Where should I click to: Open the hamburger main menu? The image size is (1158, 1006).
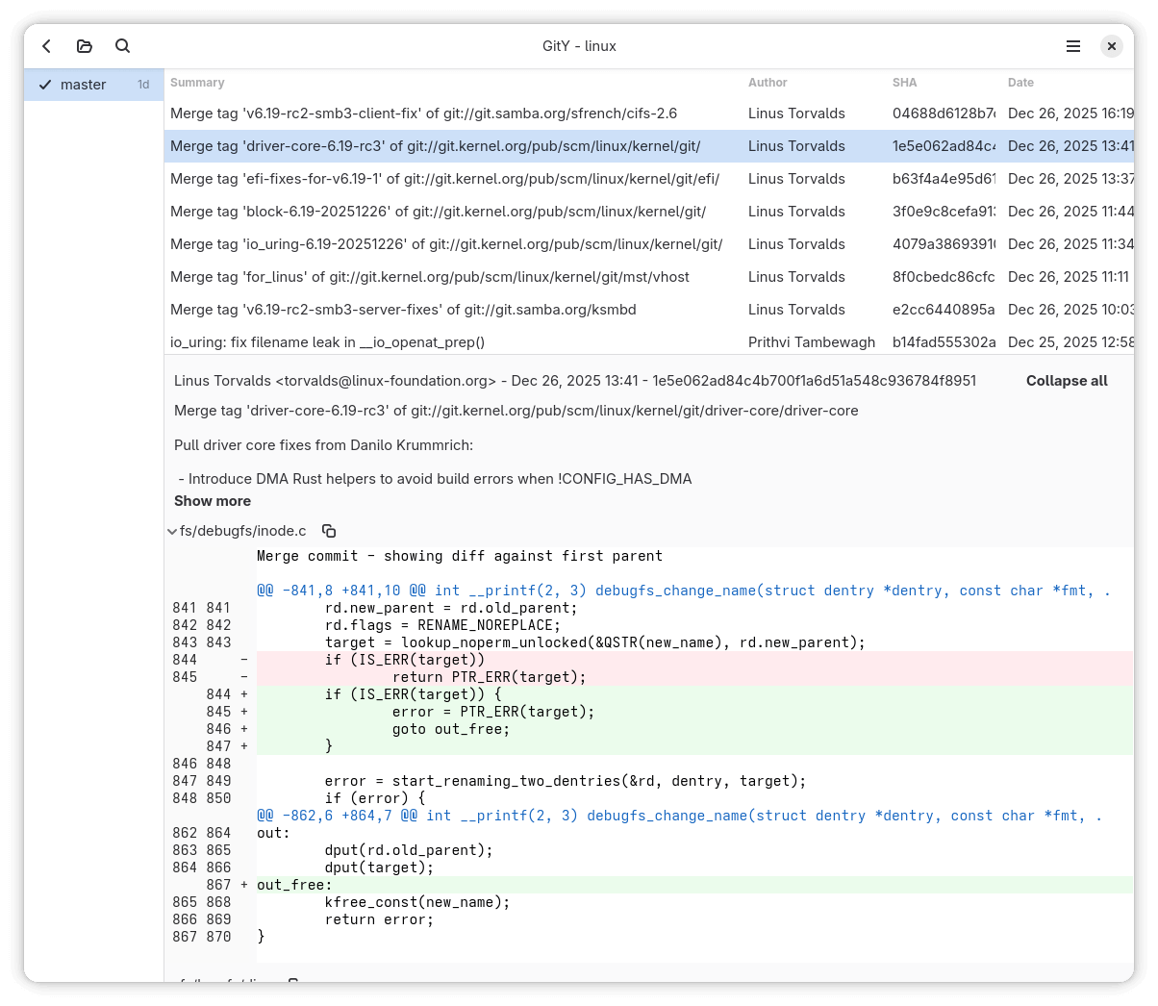1073,46
